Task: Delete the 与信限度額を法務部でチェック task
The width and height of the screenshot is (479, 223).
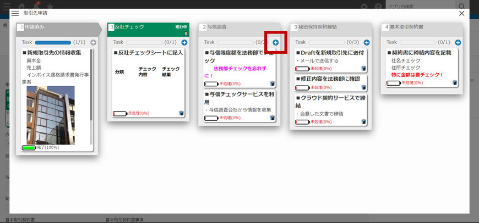Action: [273, 83]
